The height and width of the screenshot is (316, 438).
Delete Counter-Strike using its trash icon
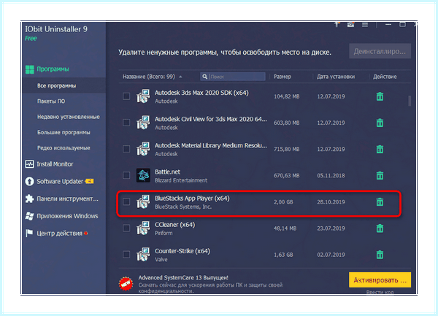(x=380, y=255)
